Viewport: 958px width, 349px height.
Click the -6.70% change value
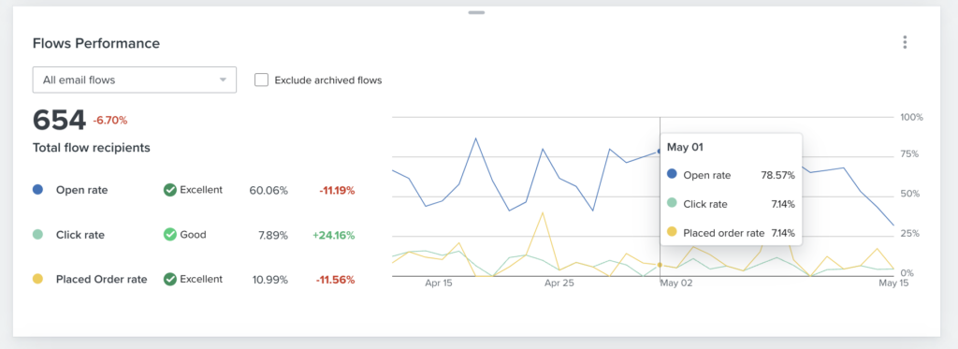tap(110, 121)
